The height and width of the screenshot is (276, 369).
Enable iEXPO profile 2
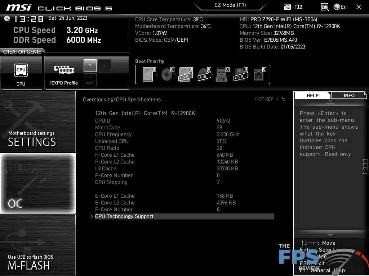coord(104,65)
